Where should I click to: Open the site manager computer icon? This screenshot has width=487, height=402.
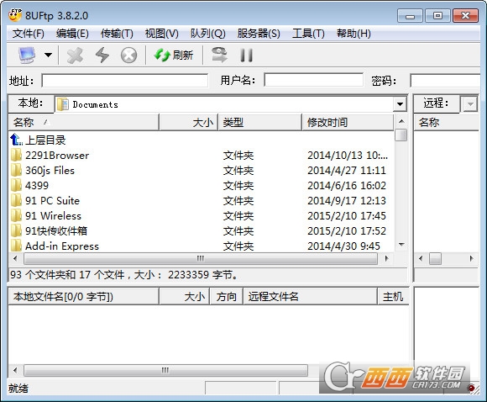pyautogui.click(x=27, y=55)
